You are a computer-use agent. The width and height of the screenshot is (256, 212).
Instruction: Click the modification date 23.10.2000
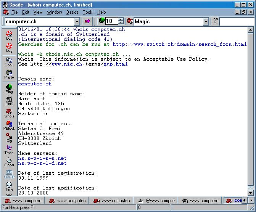(x=33, y=193)
